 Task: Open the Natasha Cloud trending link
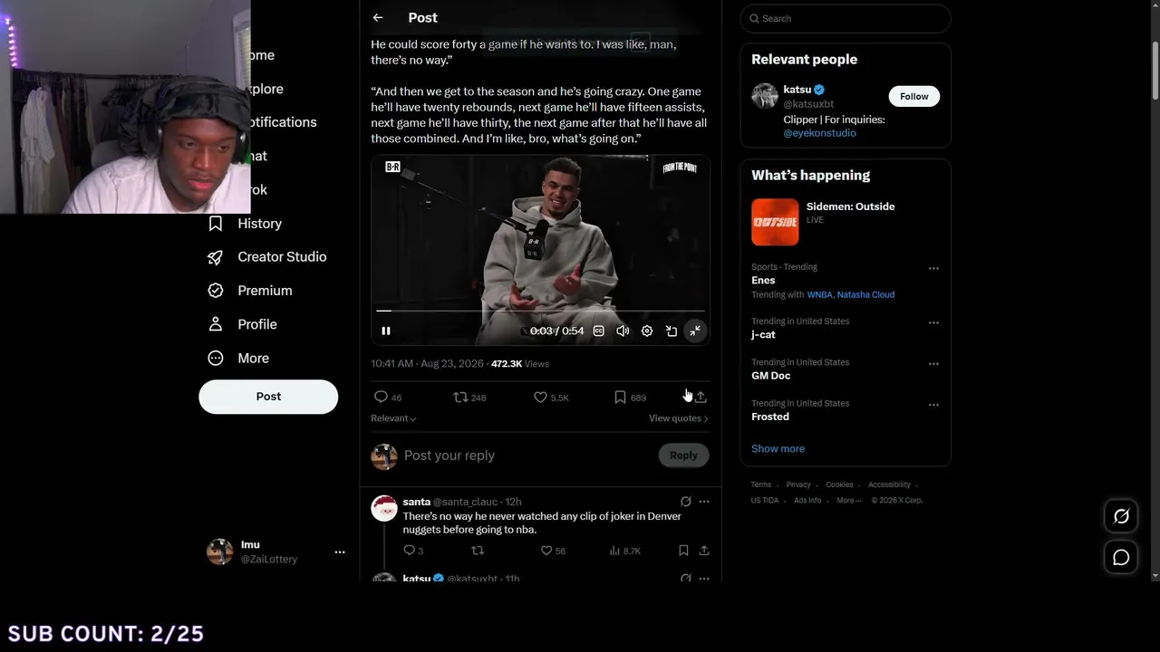pyautogui.click(x=865, y=295)
